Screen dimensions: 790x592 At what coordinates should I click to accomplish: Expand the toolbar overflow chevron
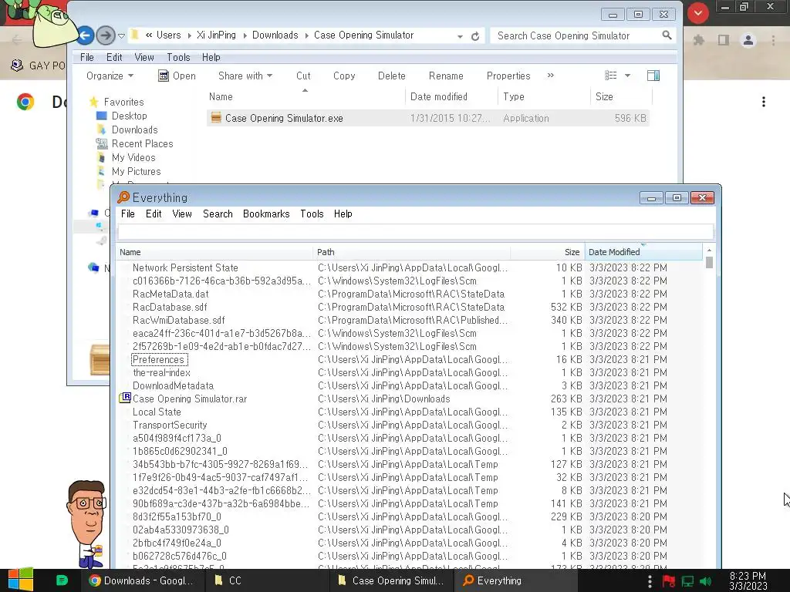click(551, 75)
